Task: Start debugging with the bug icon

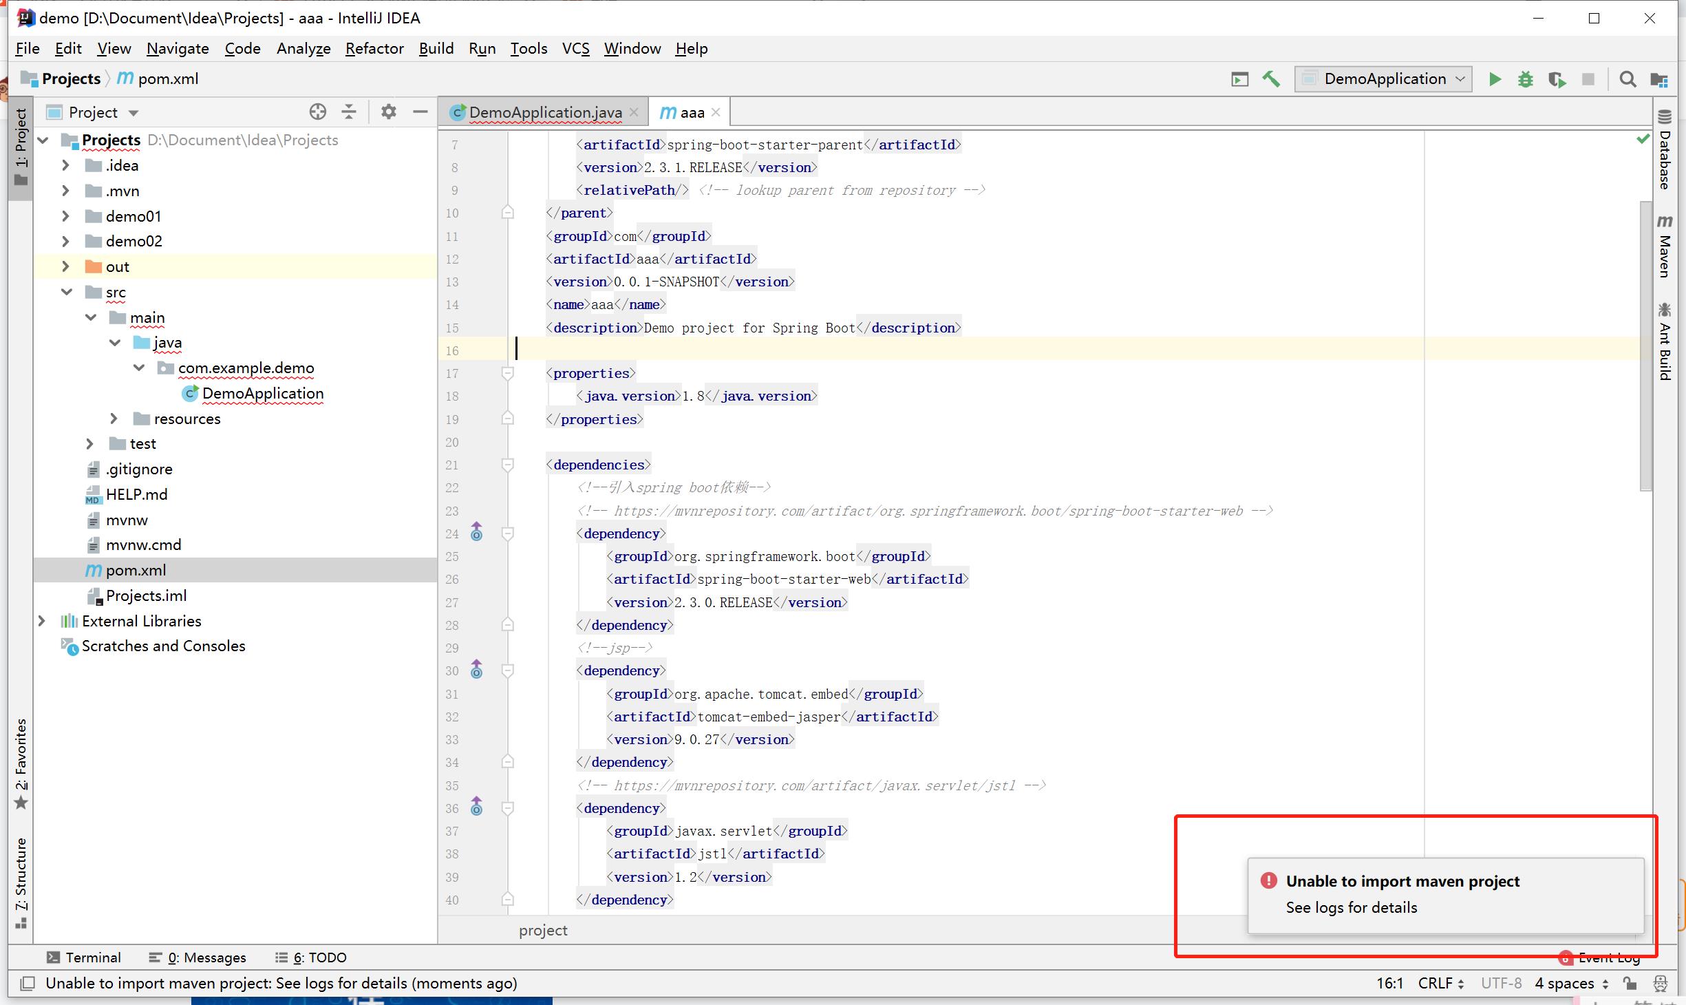Action: (x=1526, y=79)
